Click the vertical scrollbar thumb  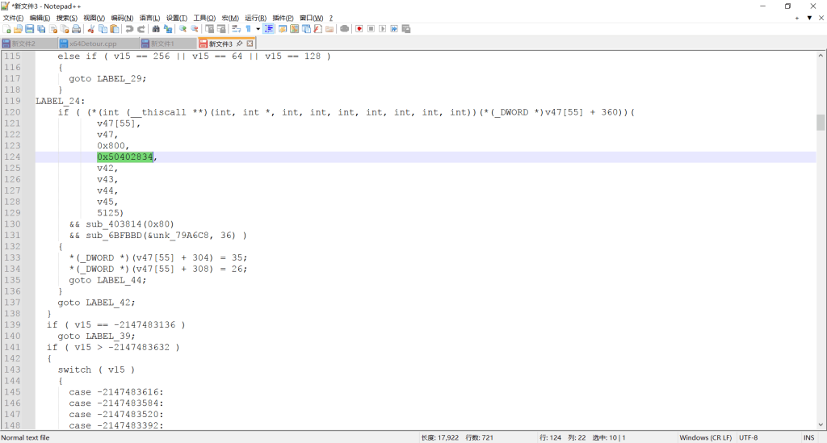click(821, 122)
